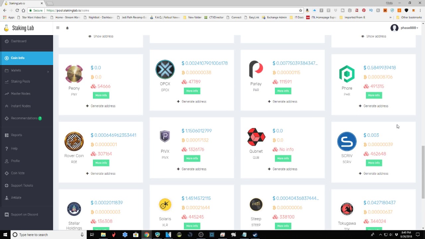Reload the page in Chrome

pos(17,10)
